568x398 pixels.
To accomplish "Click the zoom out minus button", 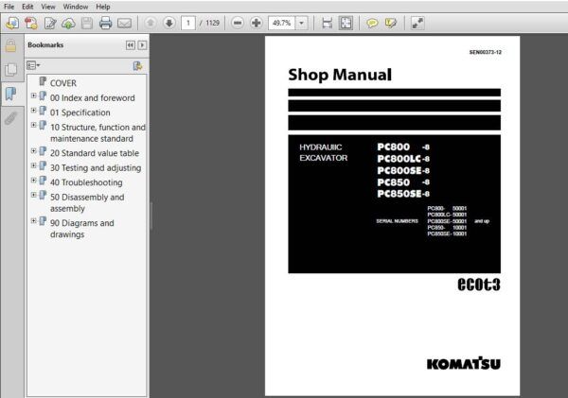I will pyautogui.click(x=238, y=23).
